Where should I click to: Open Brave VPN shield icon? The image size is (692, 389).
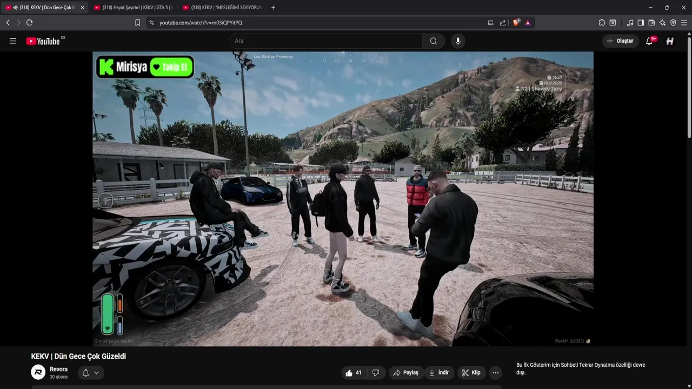673,23
